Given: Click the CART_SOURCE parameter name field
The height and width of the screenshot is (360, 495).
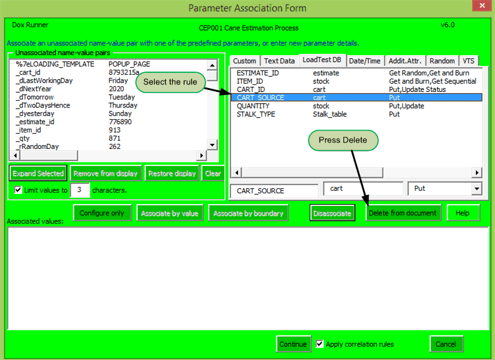Looking at the screenshot, I should [x=274, y=191].
